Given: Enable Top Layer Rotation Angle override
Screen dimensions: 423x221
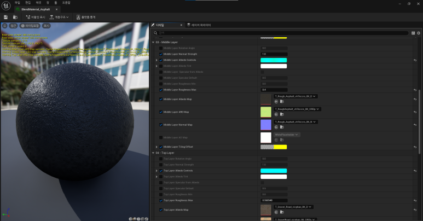Looking at the screenshot, I should click(161, 159).
